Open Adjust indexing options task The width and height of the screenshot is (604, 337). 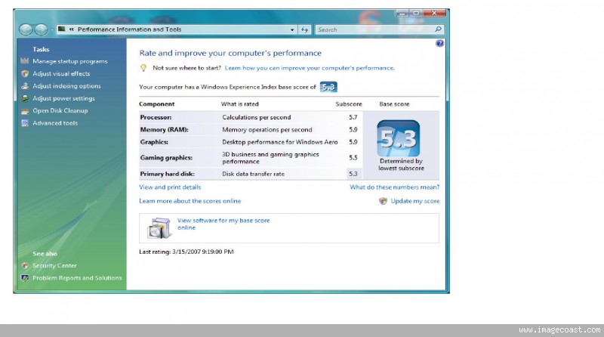[x=66, y=86]
